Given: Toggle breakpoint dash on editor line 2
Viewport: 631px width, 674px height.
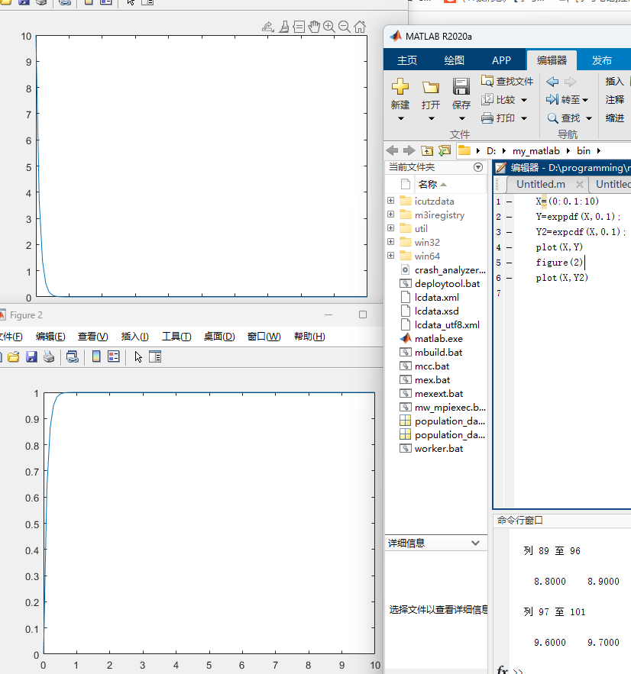Looking at the screenshot, I should coord(510,217).
